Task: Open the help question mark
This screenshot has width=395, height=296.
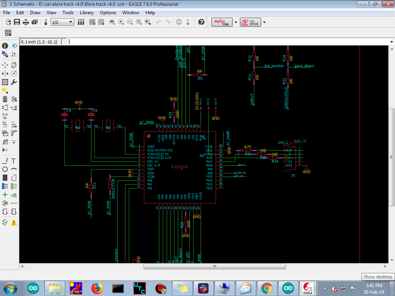Action: click(x=201, y=22)
